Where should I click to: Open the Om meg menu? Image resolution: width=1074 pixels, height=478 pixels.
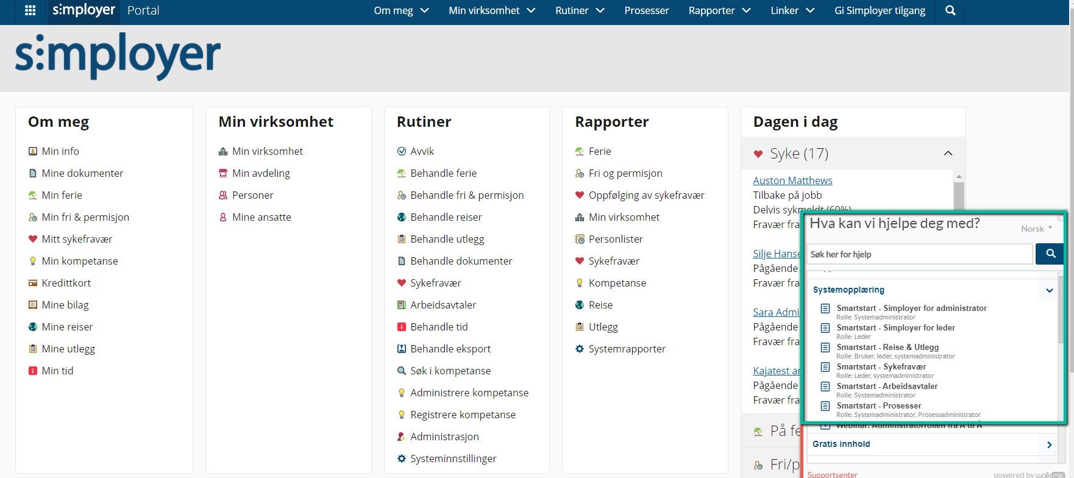click(x=401, y=10)
